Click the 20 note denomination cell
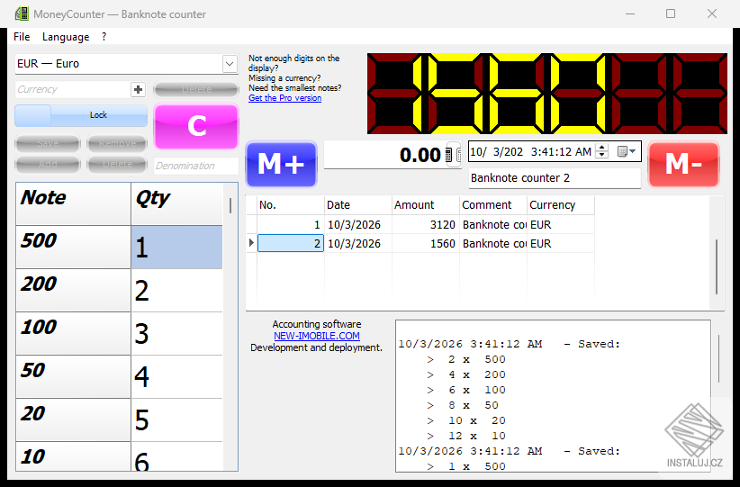The height and width of the screenshot is (487, 740). [74, 420]
